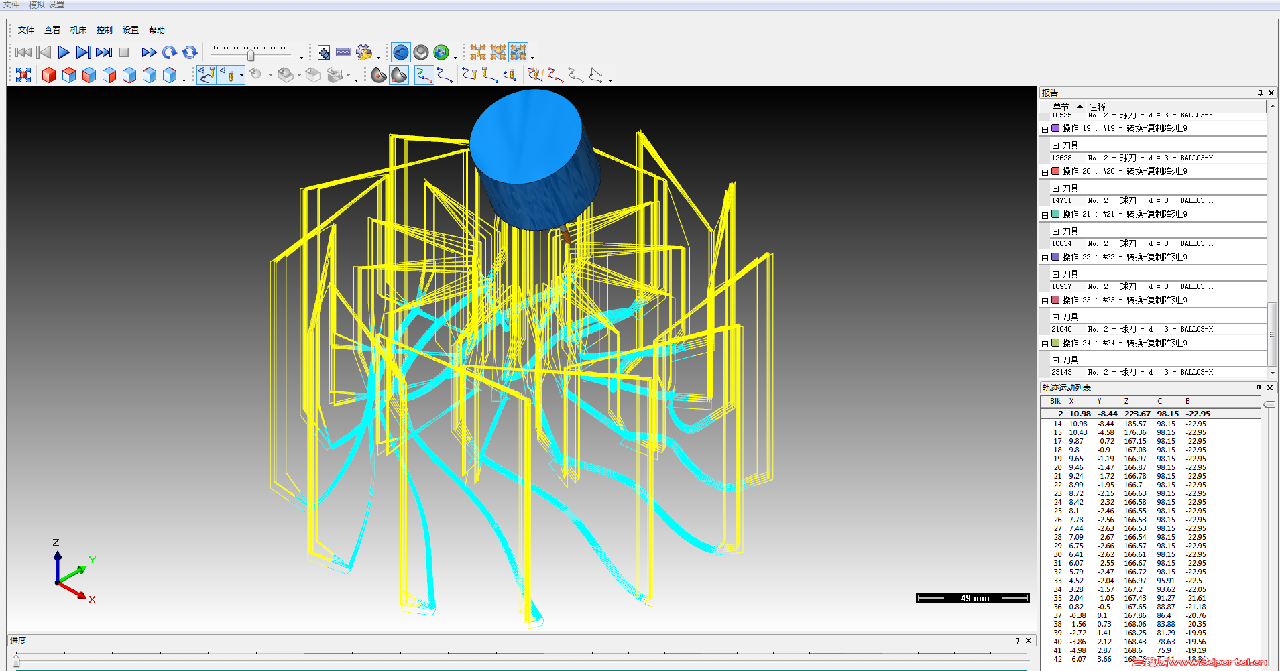
Task: Click the fast forward double-arrow icon
Action: pos(149,52)
